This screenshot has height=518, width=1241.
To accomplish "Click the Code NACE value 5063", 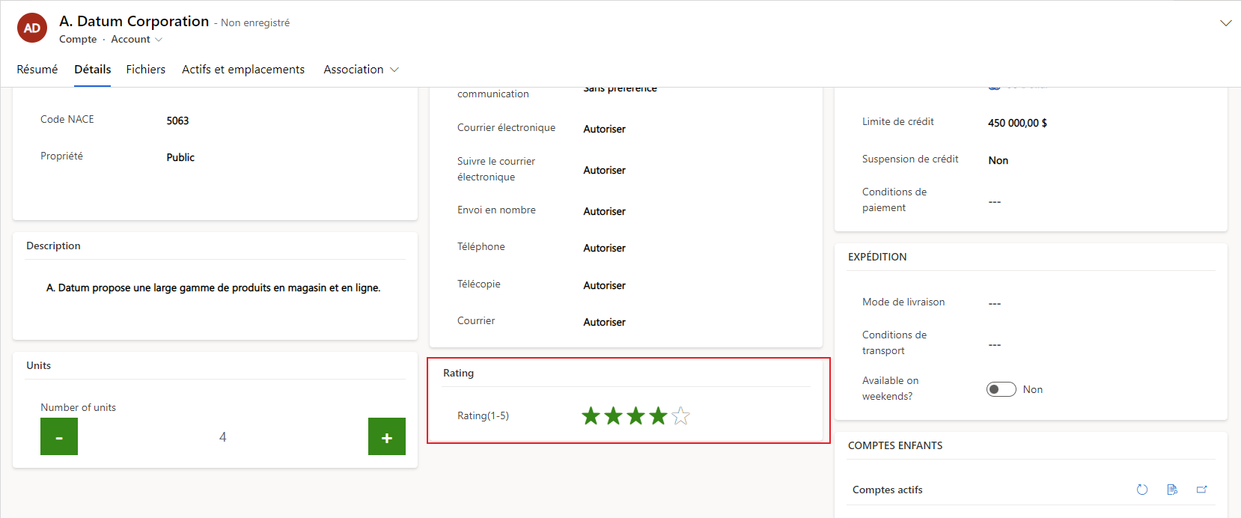I will pos(177,121).
